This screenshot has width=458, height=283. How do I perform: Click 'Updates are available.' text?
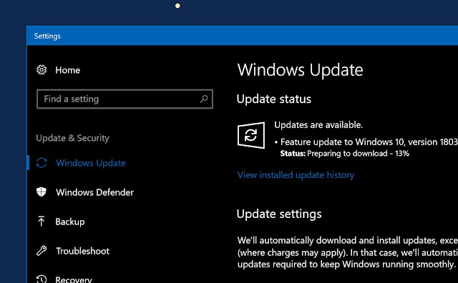[318, 125]
